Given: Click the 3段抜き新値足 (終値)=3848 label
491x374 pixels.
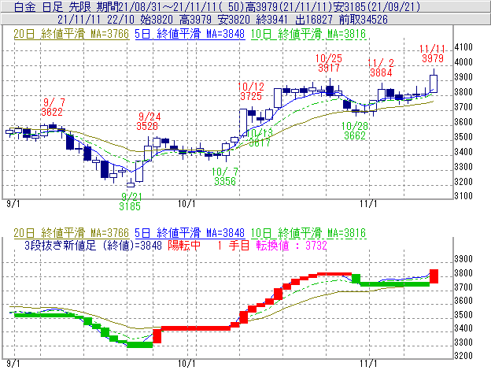Looking at the screenshot, I should (93, 245).
